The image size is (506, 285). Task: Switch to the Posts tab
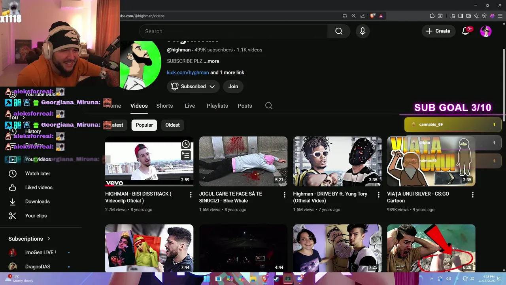[x=245, y=106]
